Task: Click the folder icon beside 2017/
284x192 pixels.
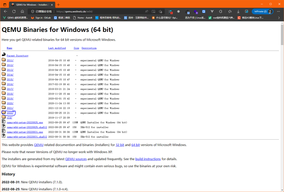Action: (4, 88)
